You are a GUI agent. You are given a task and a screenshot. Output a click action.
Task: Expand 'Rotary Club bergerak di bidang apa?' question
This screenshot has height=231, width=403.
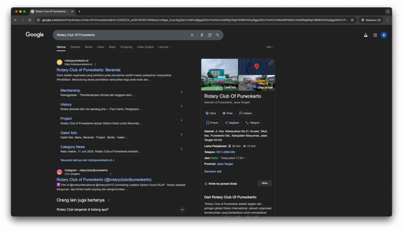182,209
